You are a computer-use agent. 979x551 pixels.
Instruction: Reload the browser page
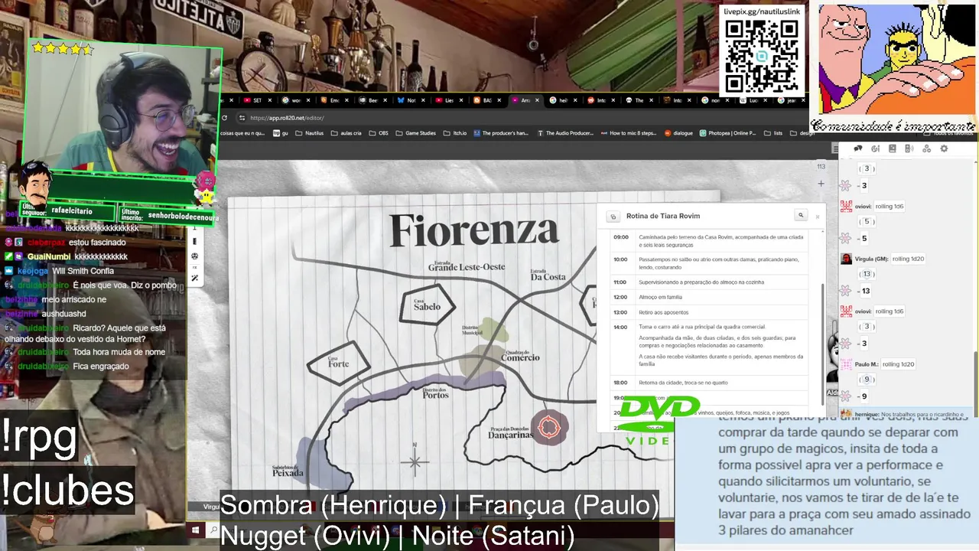tap(224, 118)
